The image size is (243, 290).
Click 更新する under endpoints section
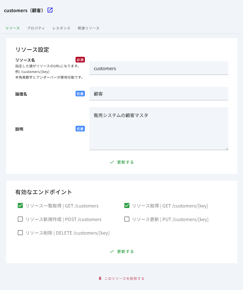tap(125, 252)
